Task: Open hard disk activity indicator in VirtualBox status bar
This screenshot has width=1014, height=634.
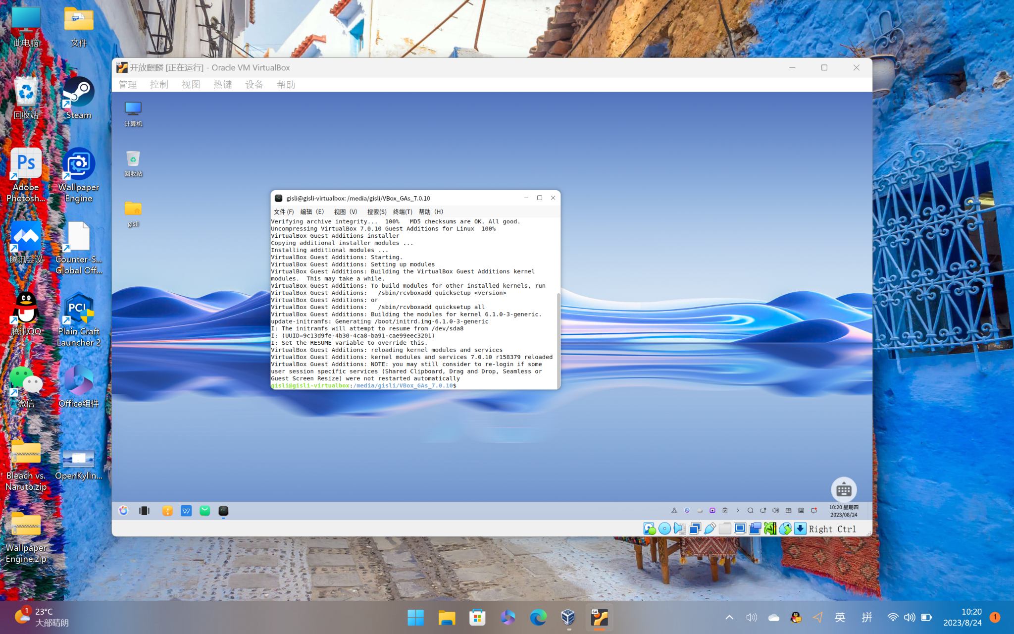Action: pyautogui.click(x=649, y=528)
